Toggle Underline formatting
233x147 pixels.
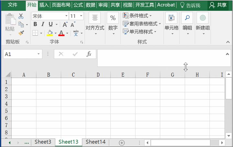tap(50, 25)
